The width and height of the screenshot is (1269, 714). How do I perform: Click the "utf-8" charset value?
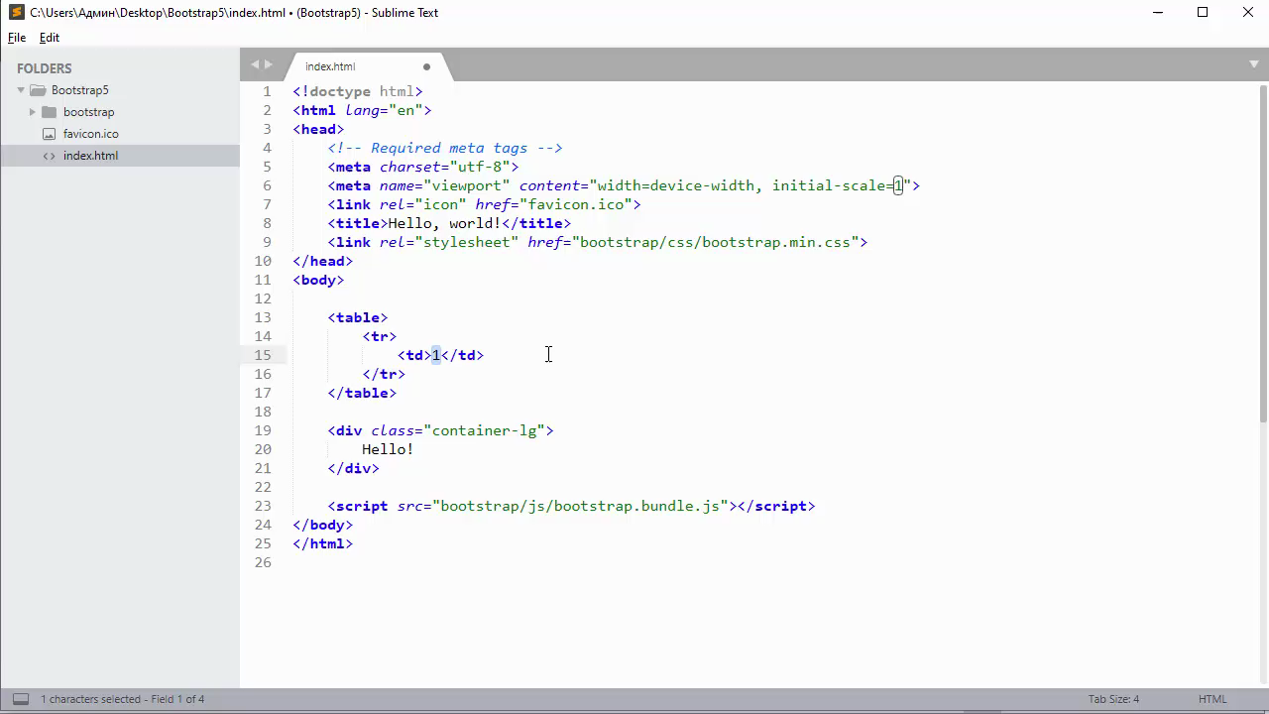click(480, 167)
